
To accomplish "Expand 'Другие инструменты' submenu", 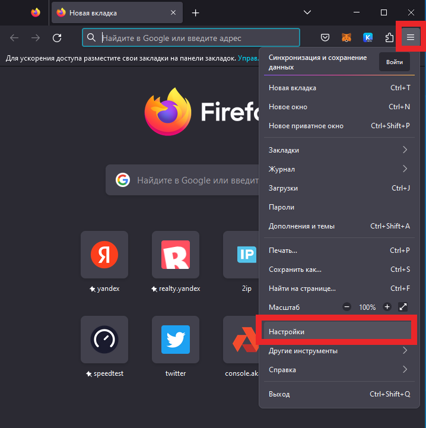I will (339, 350).
